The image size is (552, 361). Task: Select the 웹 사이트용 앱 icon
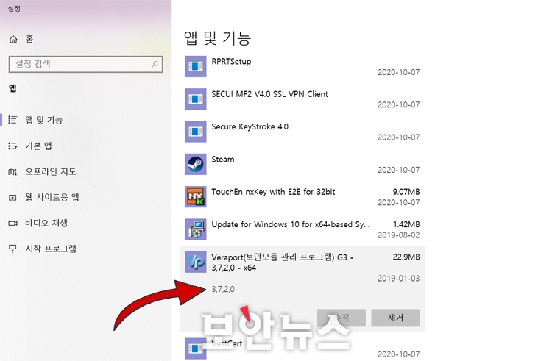(13, 197)
